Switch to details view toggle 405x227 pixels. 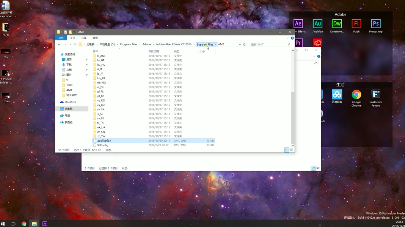coord(286,150)
